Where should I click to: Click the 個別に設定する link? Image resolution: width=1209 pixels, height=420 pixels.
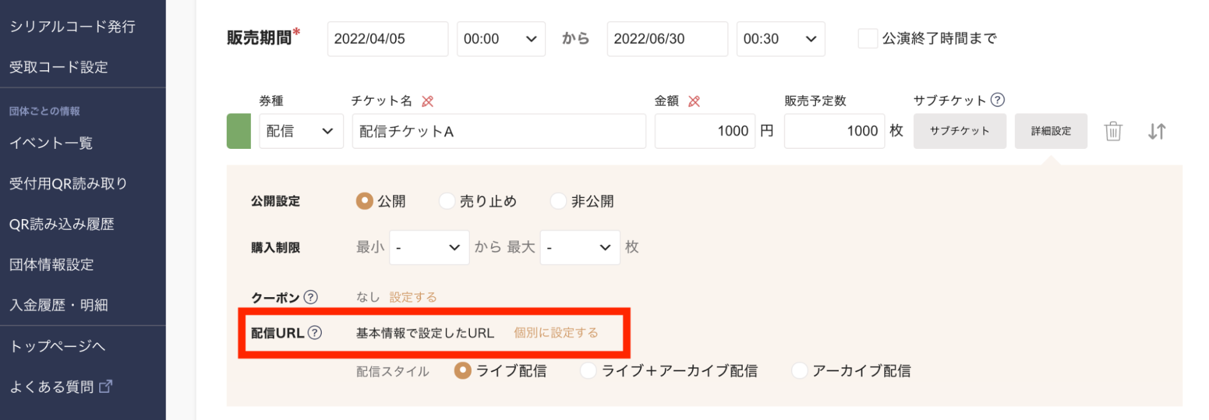556,333
